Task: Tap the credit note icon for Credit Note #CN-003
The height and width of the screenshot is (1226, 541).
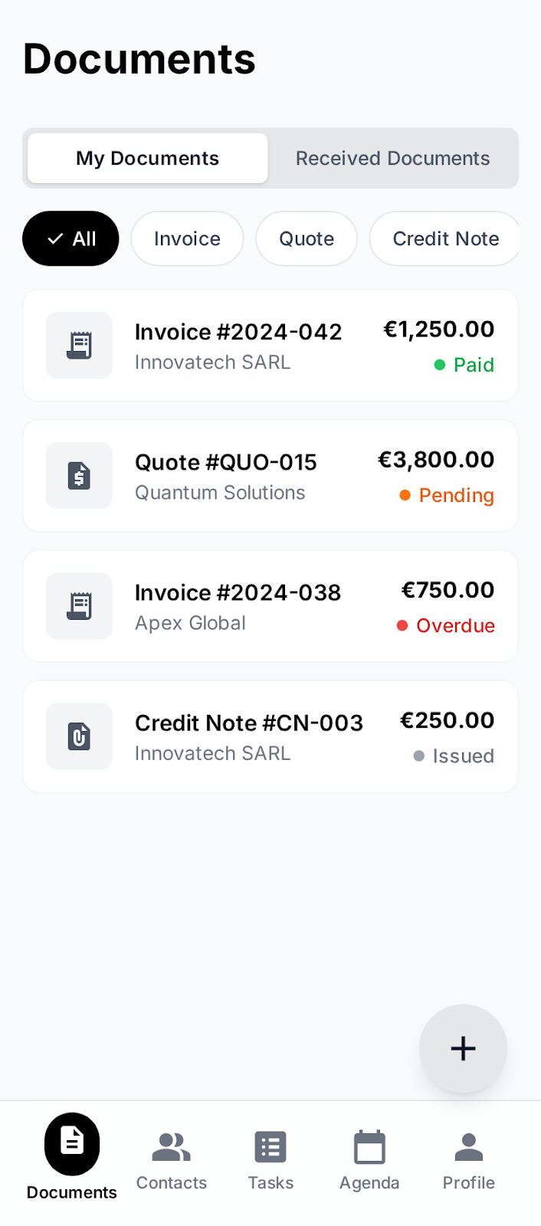Action: [x=79, y=736]
